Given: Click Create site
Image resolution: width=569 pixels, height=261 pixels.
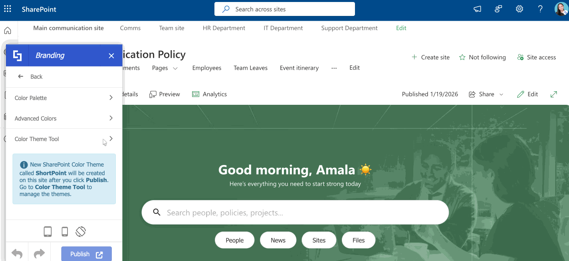Looking at the screenshot, I should pyautogui.click(x=430, y=57).
